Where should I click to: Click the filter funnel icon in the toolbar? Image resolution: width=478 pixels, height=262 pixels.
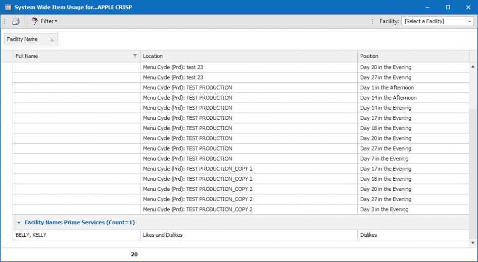point(35,21)
